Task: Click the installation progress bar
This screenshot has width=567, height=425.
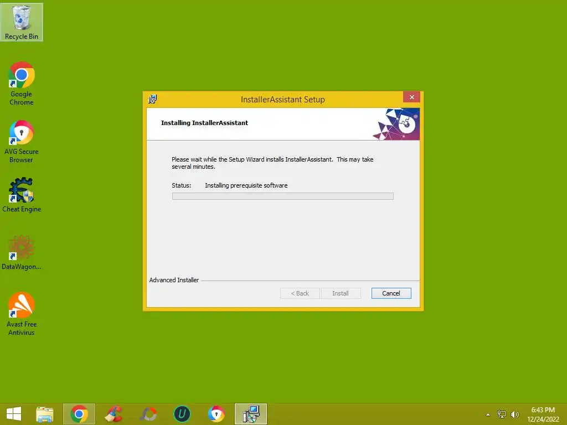Action: pos(283,196)
